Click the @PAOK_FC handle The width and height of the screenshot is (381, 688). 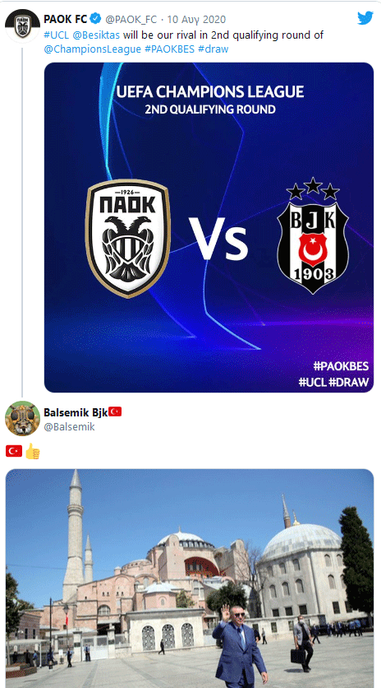click(x=131, y=19)
